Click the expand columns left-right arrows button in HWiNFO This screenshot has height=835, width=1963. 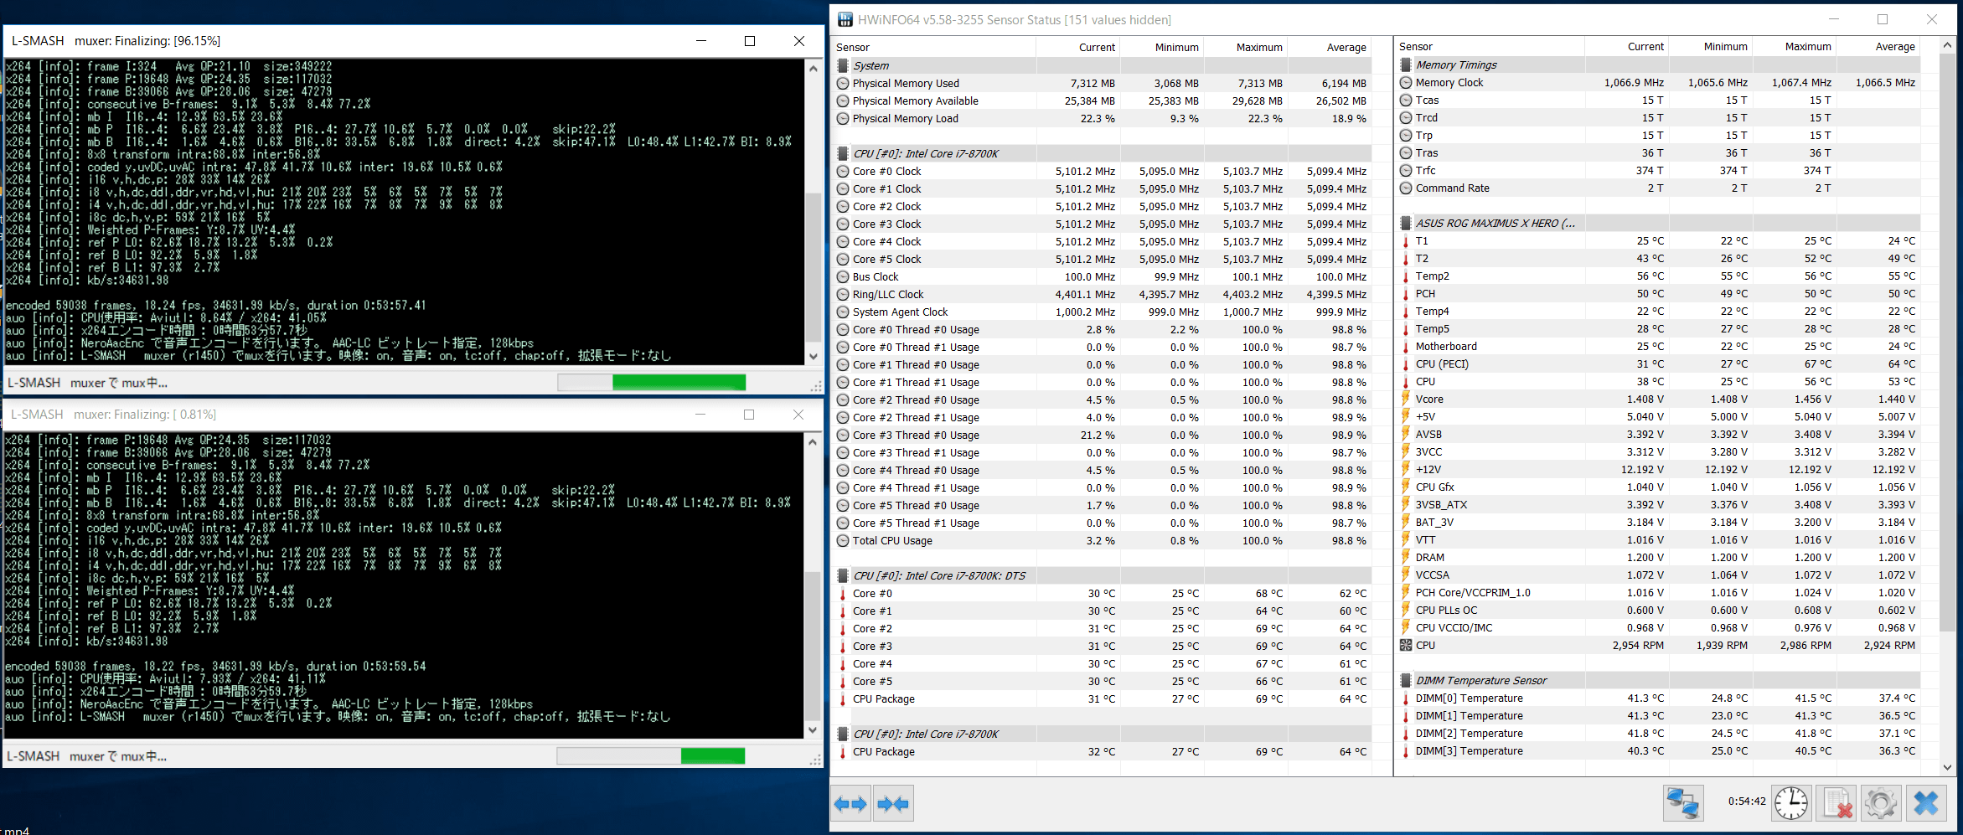850,804
